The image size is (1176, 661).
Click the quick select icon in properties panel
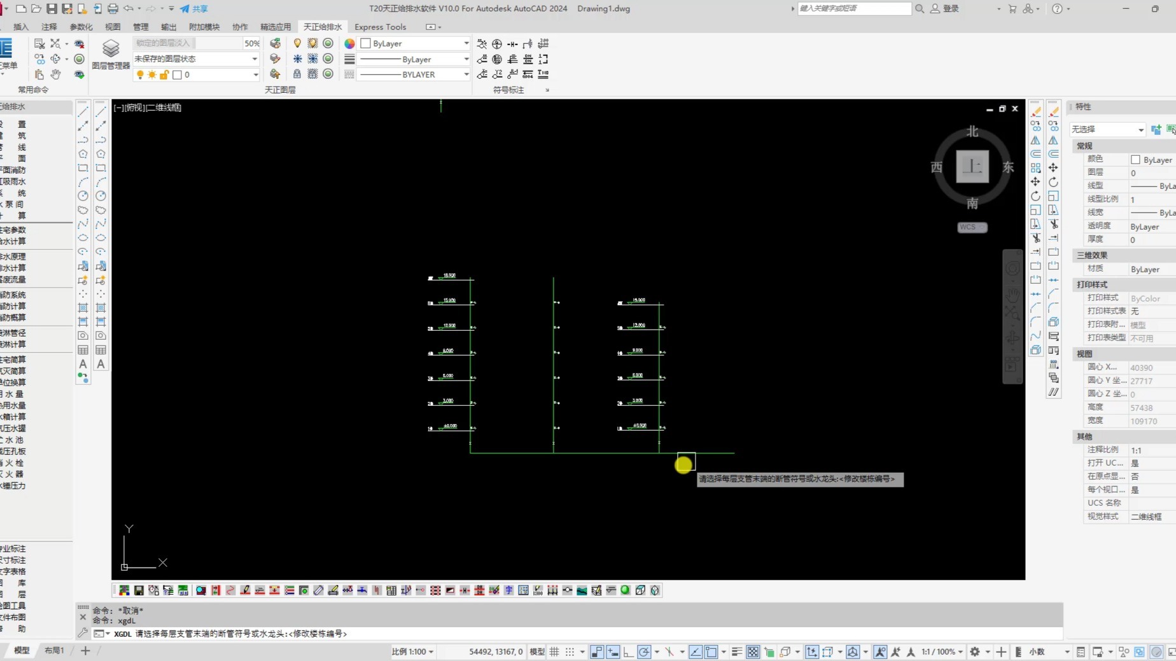point(1170,130)
